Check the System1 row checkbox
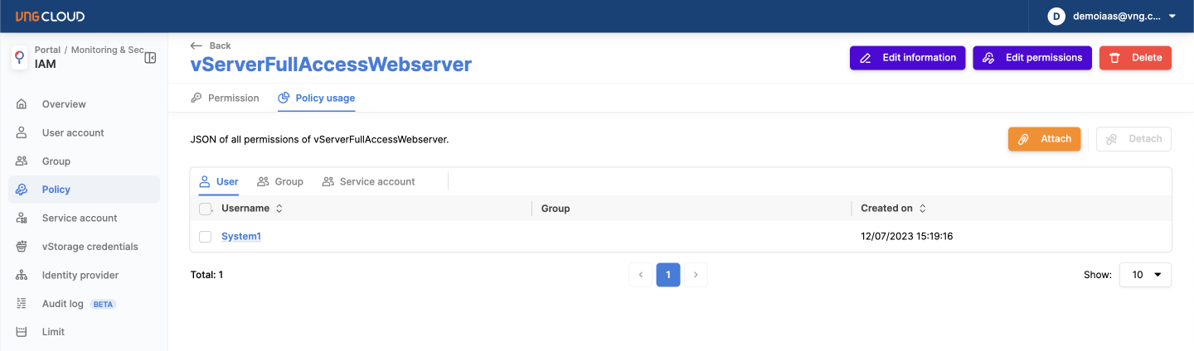The height and width of the screenshot is (351, 1194). pos(206,237)
